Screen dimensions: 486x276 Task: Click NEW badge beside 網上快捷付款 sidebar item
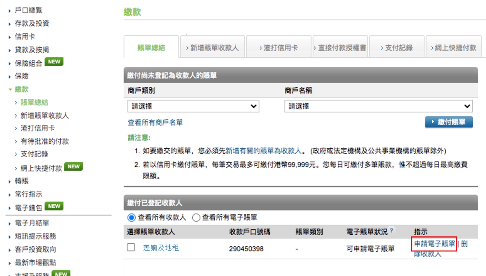tap(73, 167)
